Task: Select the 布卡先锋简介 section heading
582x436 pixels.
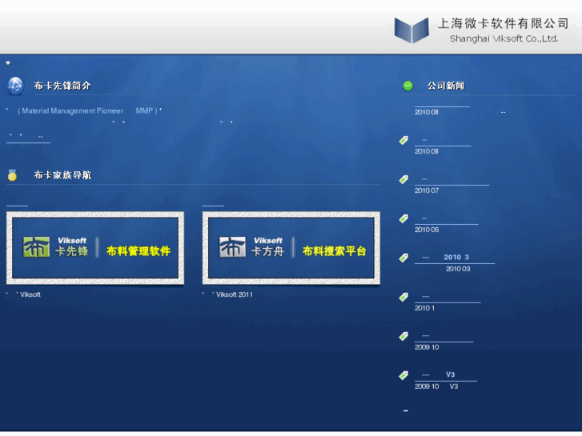Action: tap(62, 86)
